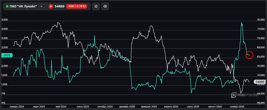Click the 54889 price in the header
The height and width of the screenshot is (110, 267).
pos(60,6)
